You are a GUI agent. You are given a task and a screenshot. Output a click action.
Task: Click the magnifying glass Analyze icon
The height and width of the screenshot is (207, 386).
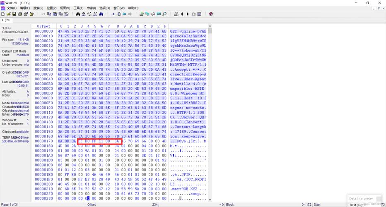click(165, 14)
